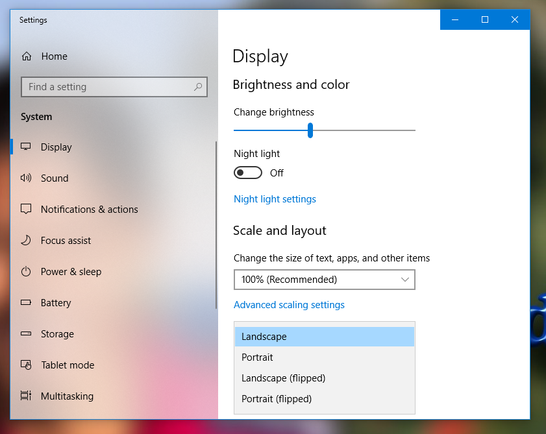Click the System section heading
The width and height of the screenshot is (546, 434).
(x=36, y=117)
